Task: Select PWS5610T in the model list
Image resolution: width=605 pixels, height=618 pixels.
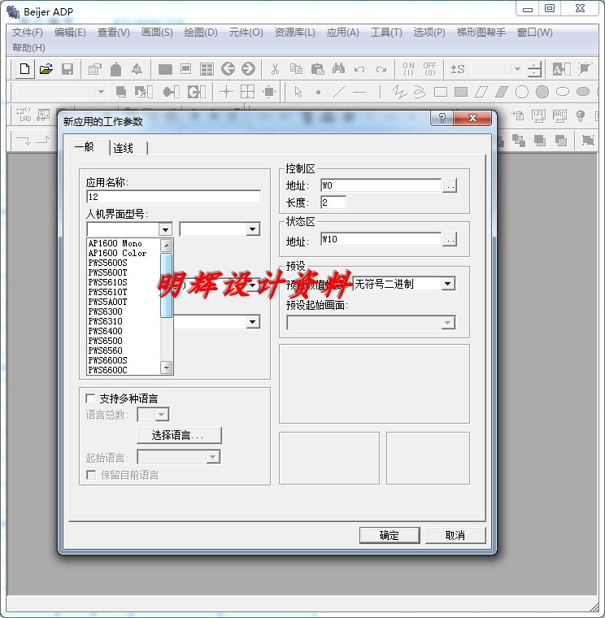Action: (124, 292)
